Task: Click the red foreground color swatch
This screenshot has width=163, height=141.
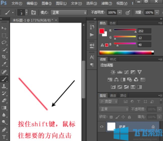Action: click(102, 31)
